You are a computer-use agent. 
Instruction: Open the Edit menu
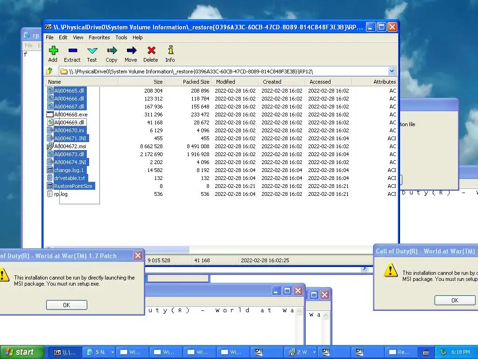(63, 37)
